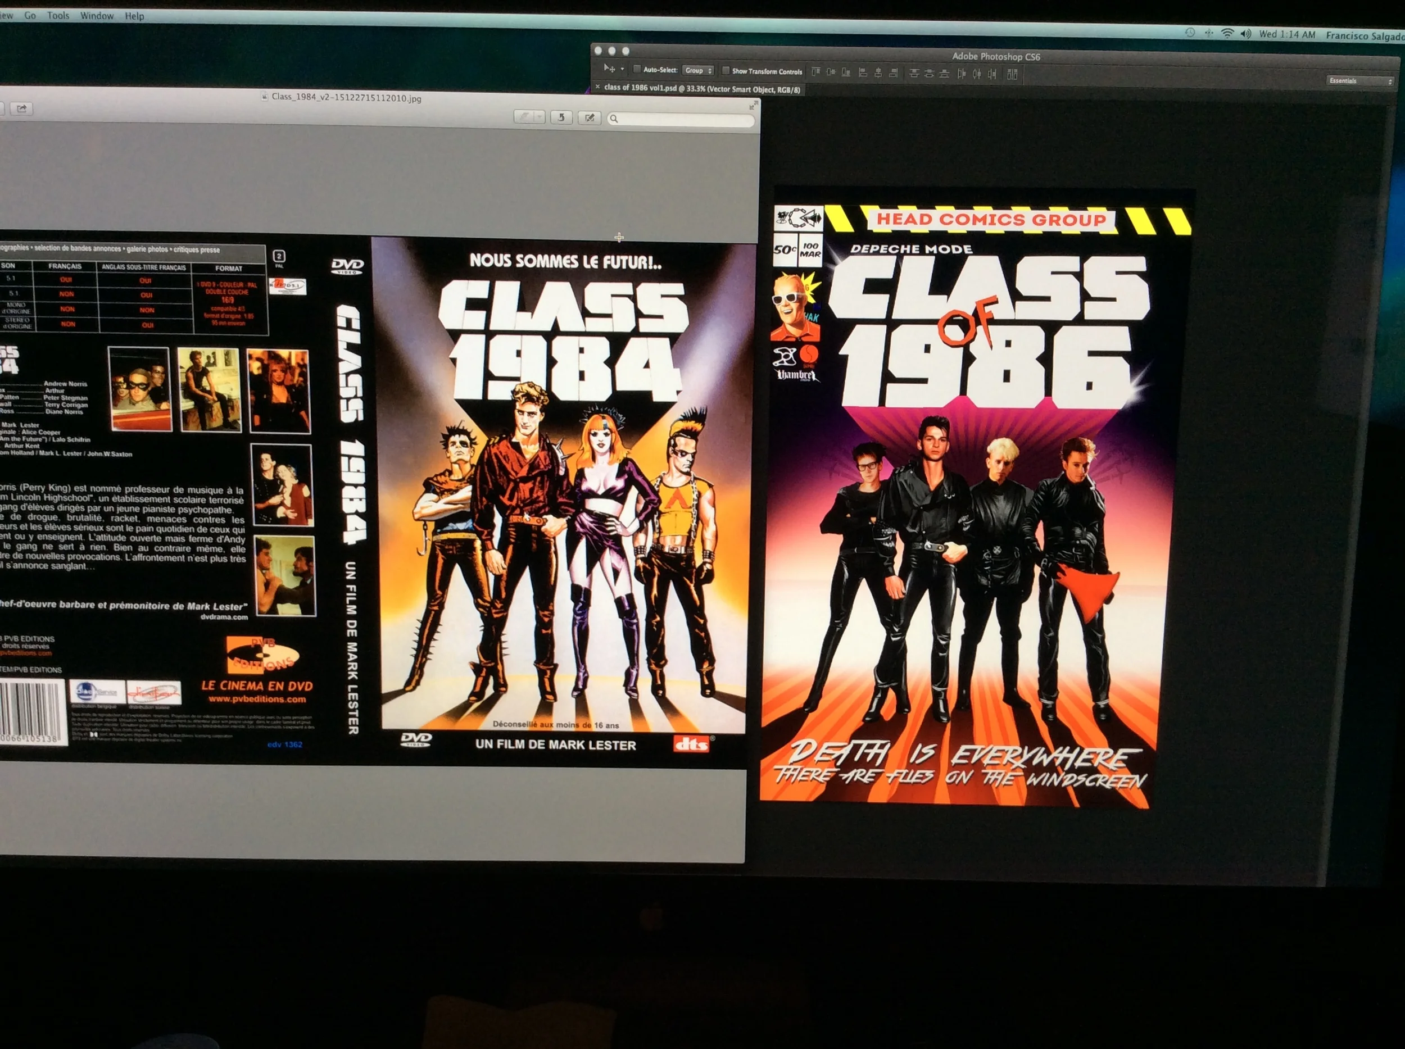Click Auto-Align Layers icon

(x=1013, y=75)
